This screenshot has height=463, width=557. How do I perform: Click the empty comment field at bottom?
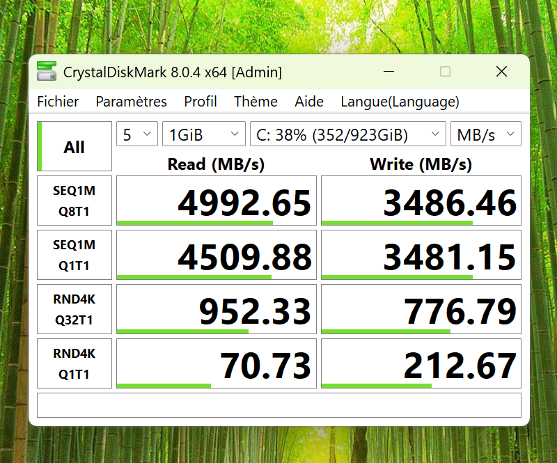278,405
